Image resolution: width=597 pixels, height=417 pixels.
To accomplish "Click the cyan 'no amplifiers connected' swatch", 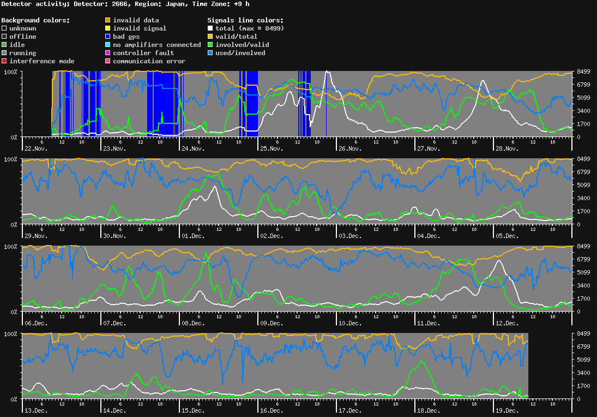I will pyautogui.click(x=107, y=45).
